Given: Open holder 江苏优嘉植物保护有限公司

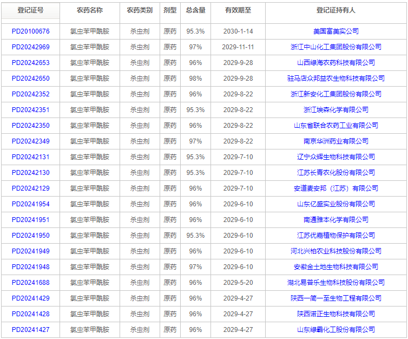Looking at the screenshot, I should pyautogui.click(x=336, y=236).
